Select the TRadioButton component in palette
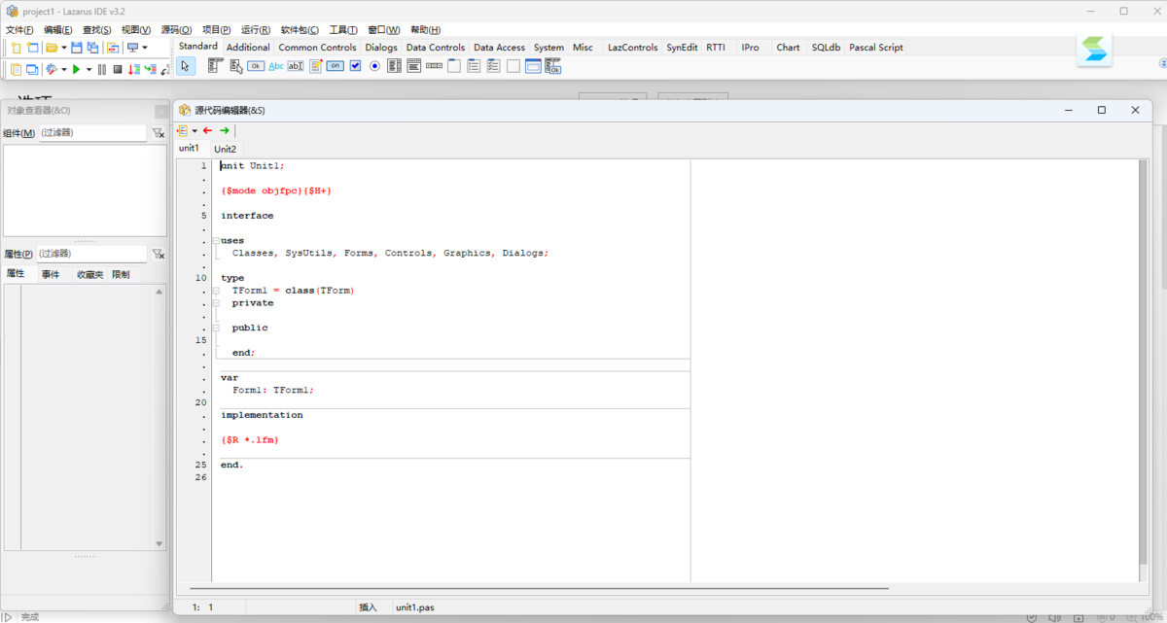This screenshot has width=1167, height=623. point(374,66)
